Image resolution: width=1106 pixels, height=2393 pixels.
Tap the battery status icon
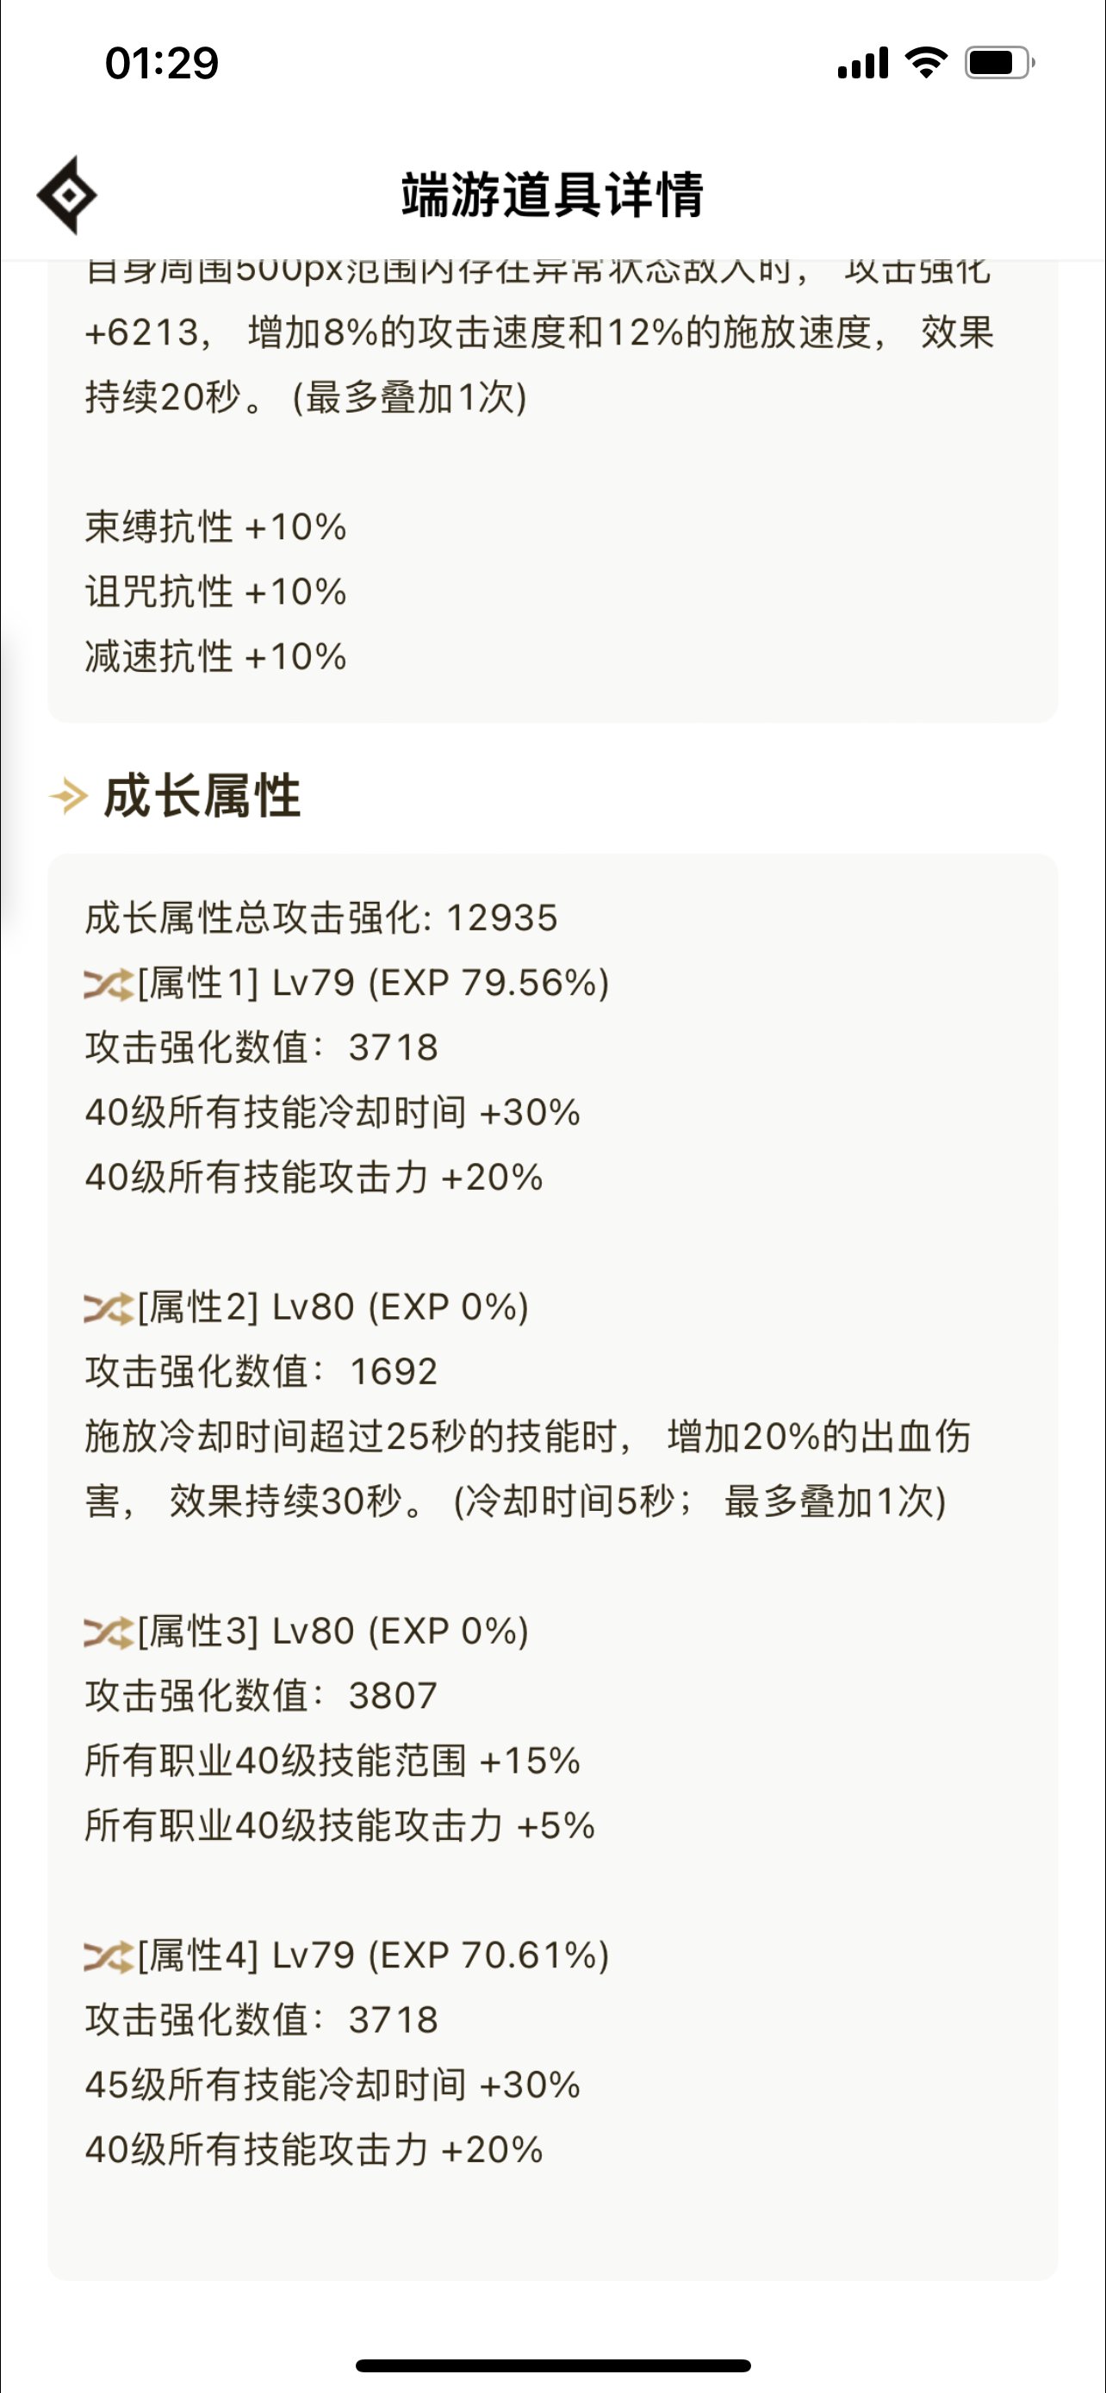pyautogui.click(x=999, y=62)
